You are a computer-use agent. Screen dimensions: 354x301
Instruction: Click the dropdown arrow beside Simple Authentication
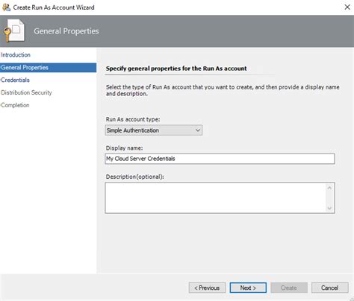(x=198, y=130)
